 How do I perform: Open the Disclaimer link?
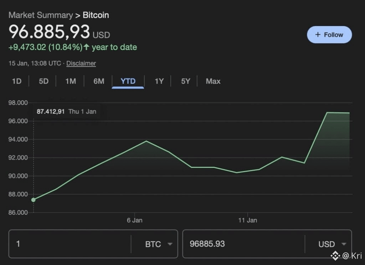click(x=81, y=63)
